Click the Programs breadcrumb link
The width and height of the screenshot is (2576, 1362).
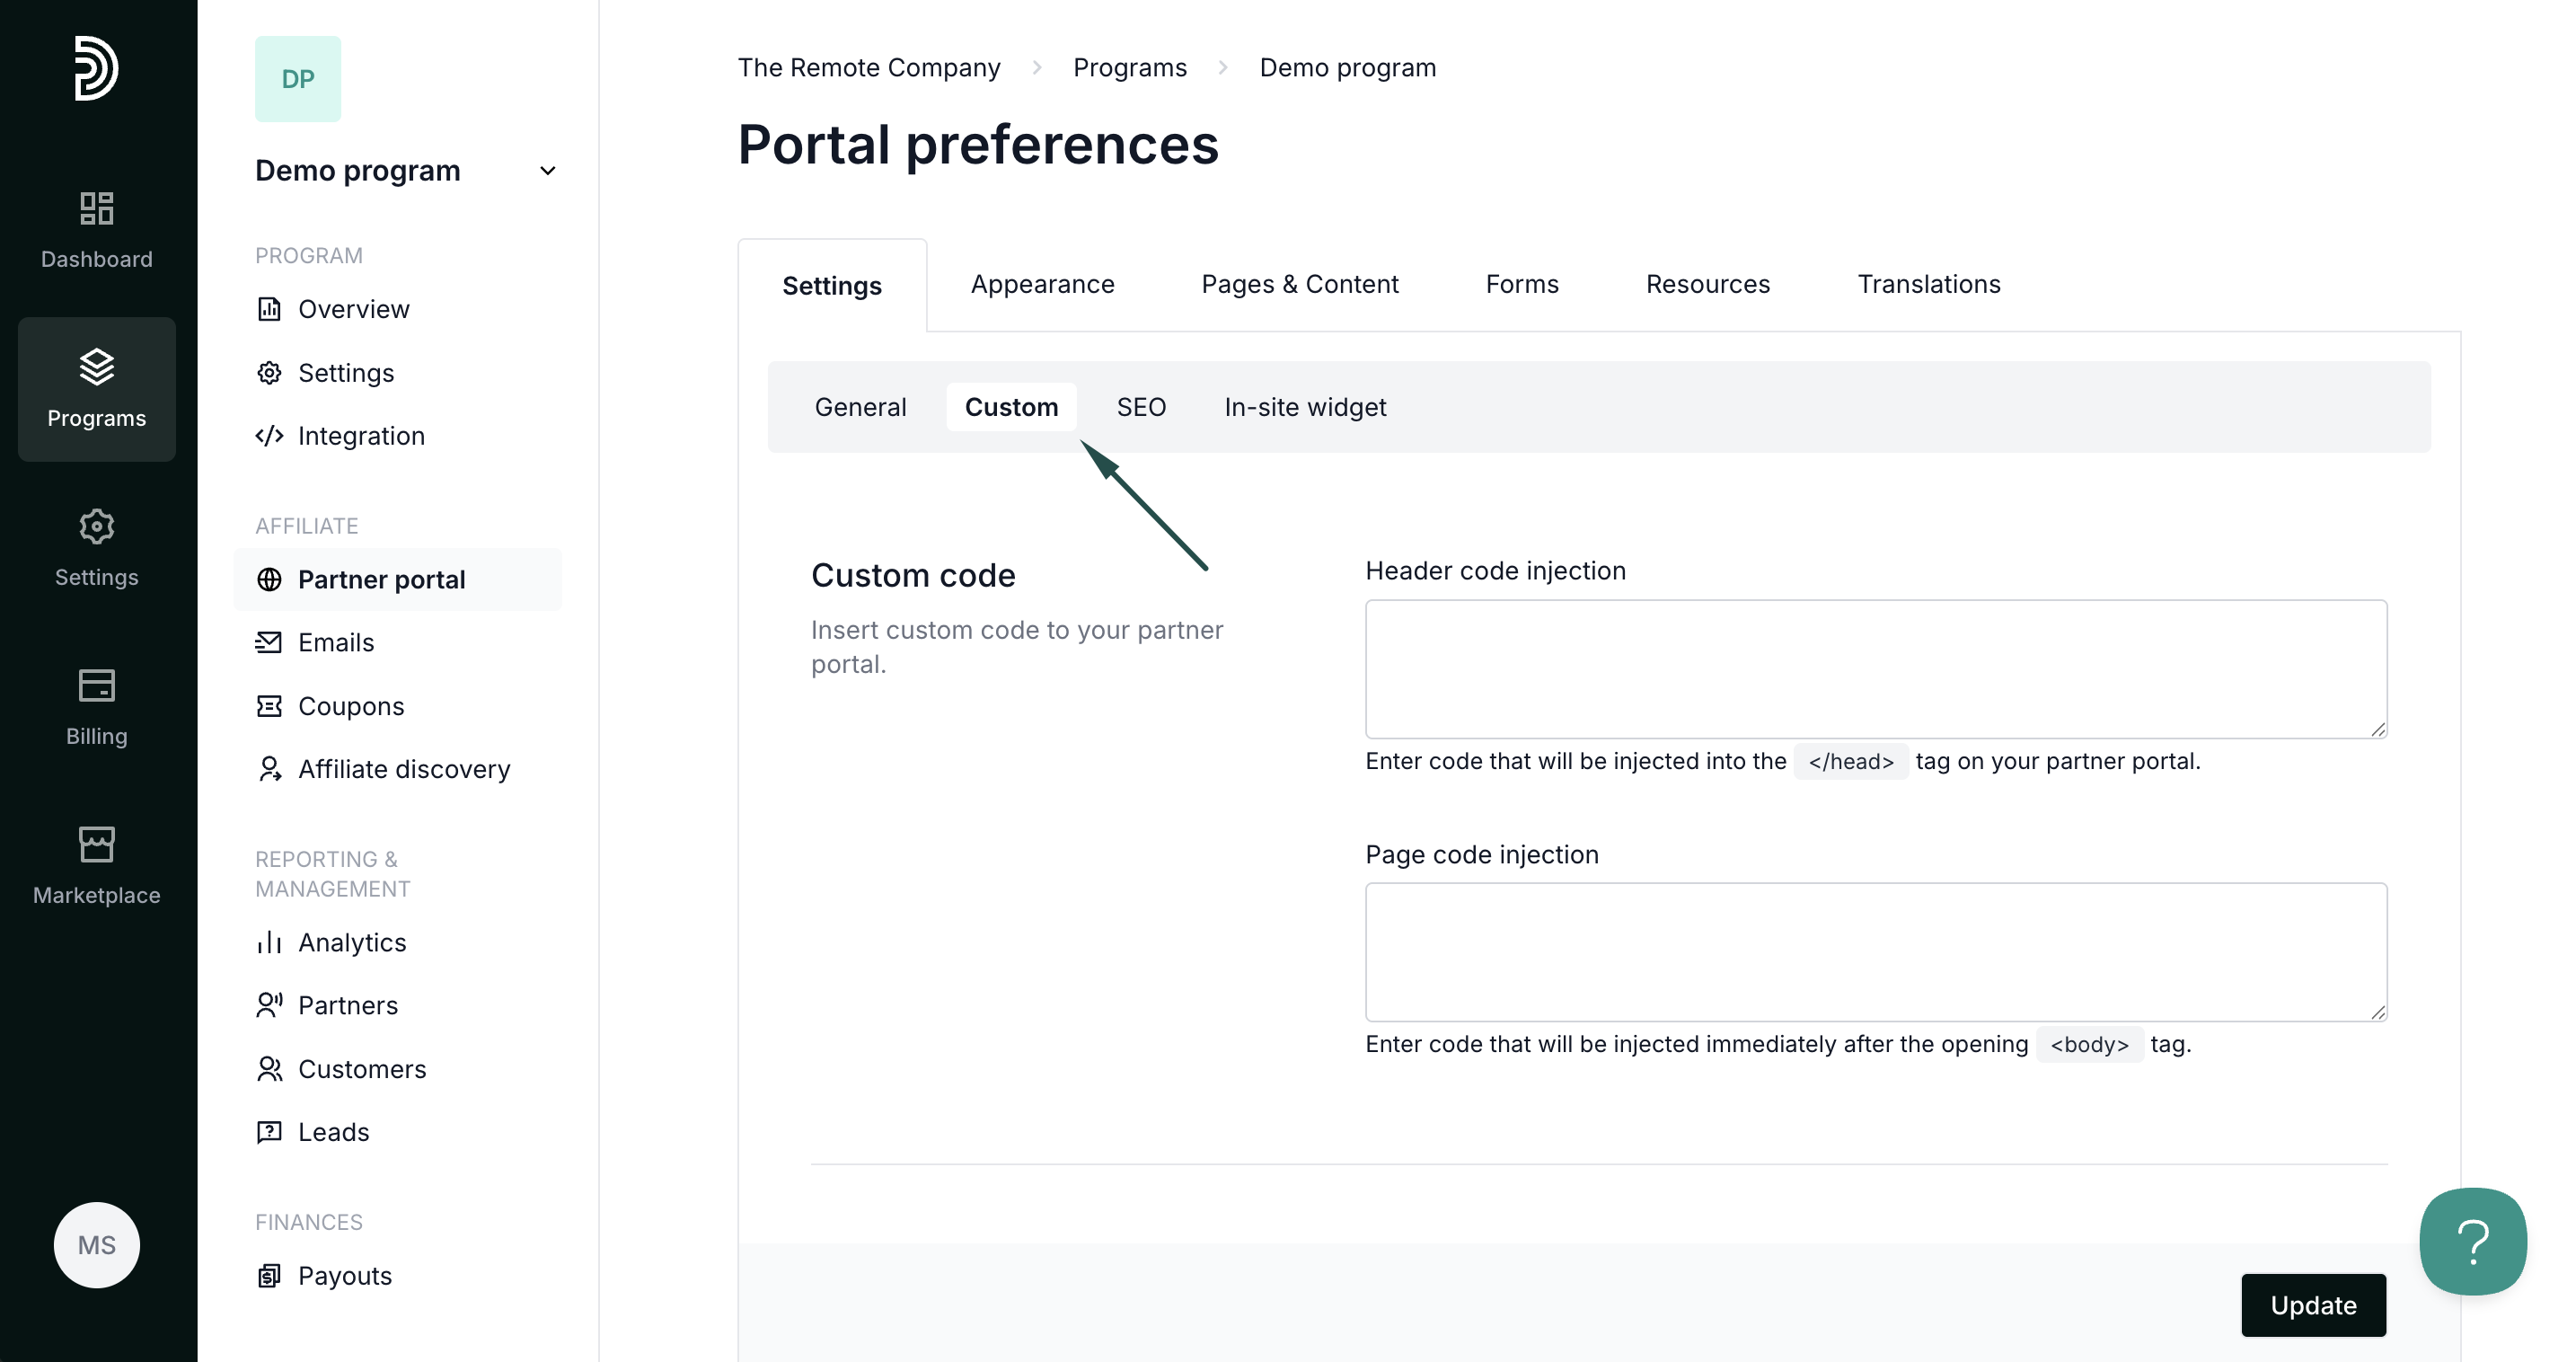tap(1129, 68)
